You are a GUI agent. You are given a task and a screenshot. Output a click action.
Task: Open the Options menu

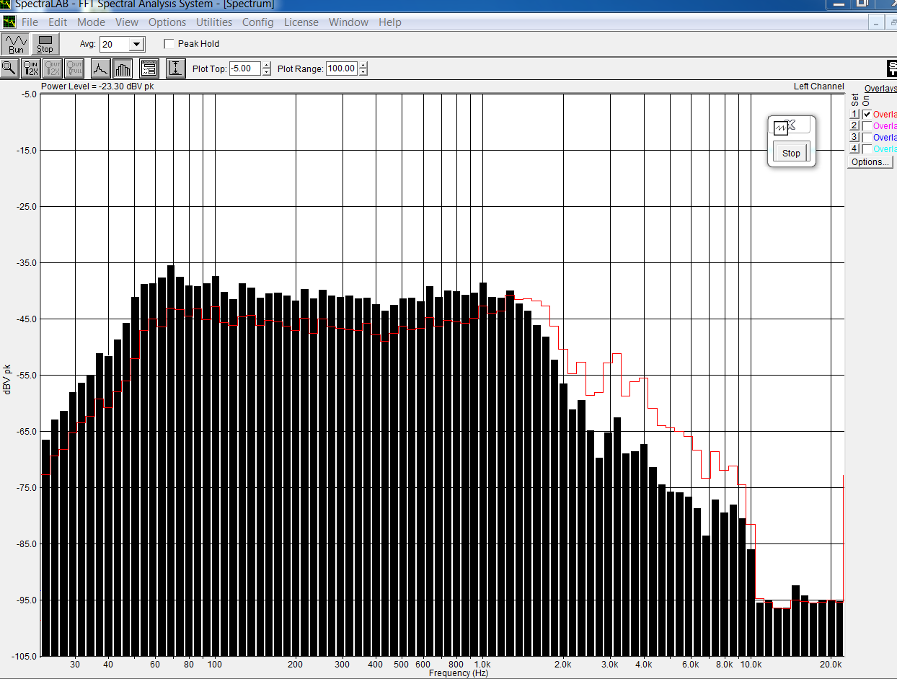coord(167,22)
